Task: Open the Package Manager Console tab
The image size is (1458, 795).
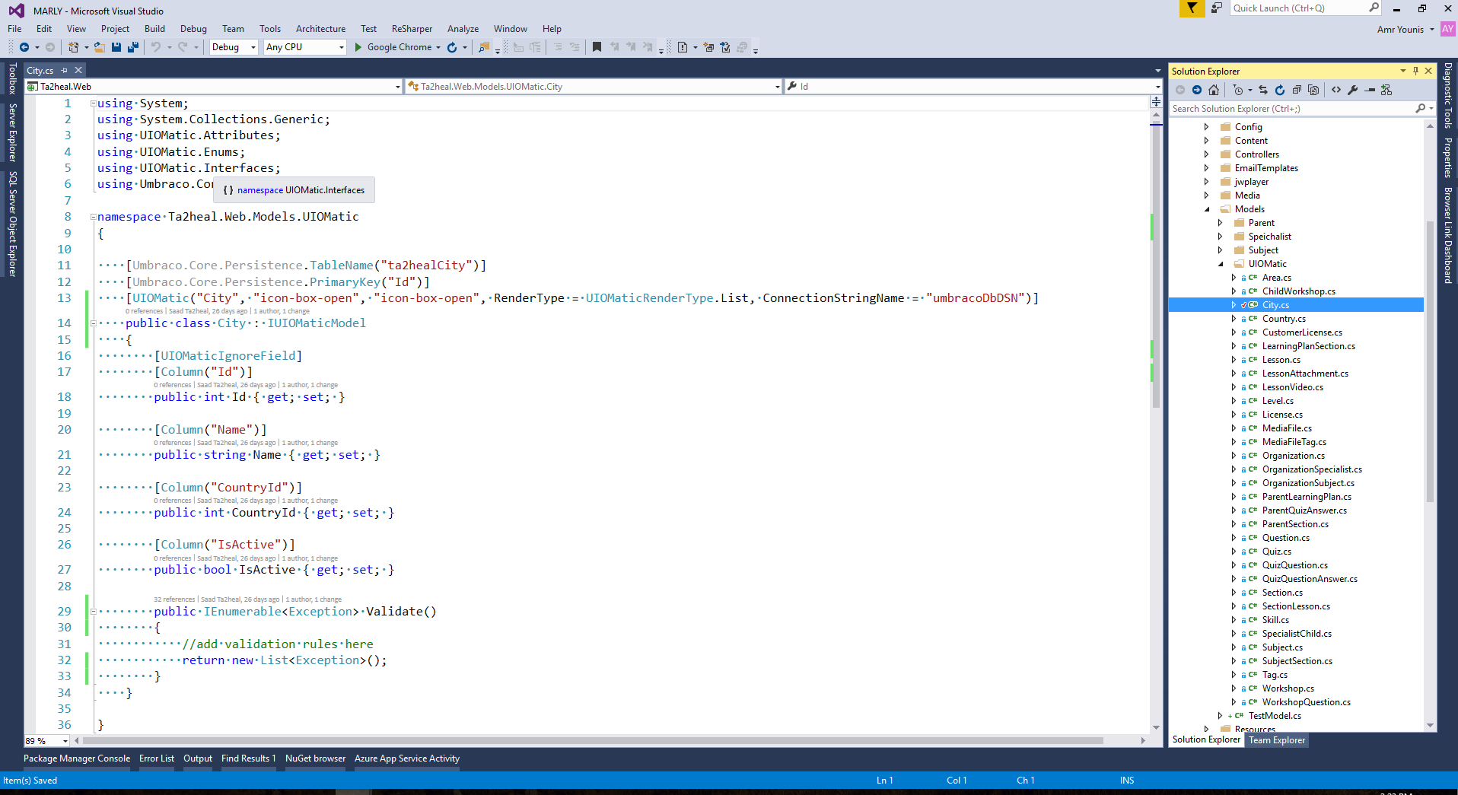Action: pyautogui.click(x=77, y=758)
